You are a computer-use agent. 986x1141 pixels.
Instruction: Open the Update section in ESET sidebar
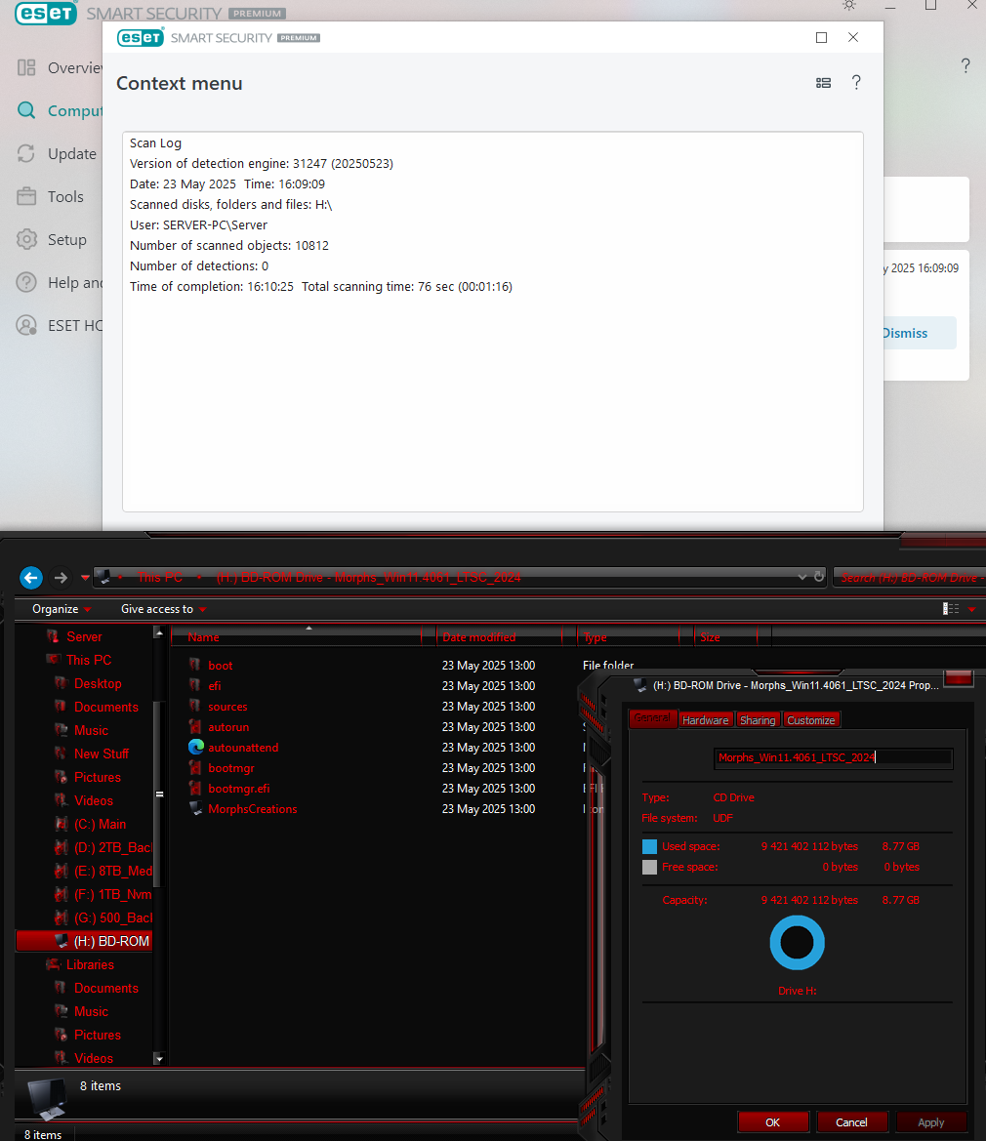[57, 153]
